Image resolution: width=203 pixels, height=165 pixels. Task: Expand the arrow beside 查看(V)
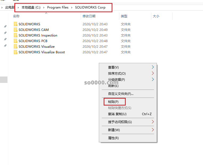(153, 67)
